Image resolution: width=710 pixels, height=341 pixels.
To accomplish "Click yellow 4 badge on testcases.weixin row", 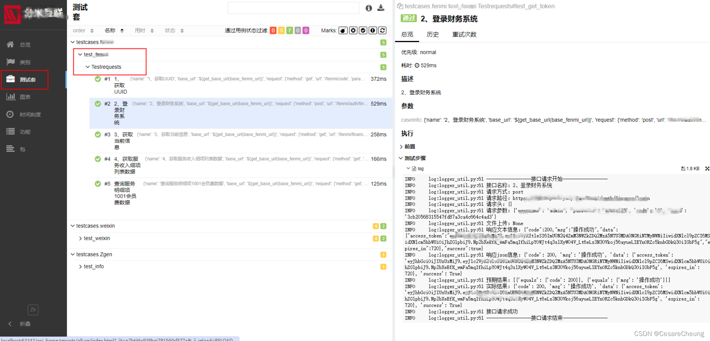I will (375, 226).
